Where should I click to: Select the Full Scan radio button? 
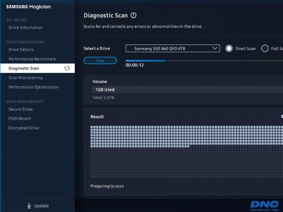(265, 48)
